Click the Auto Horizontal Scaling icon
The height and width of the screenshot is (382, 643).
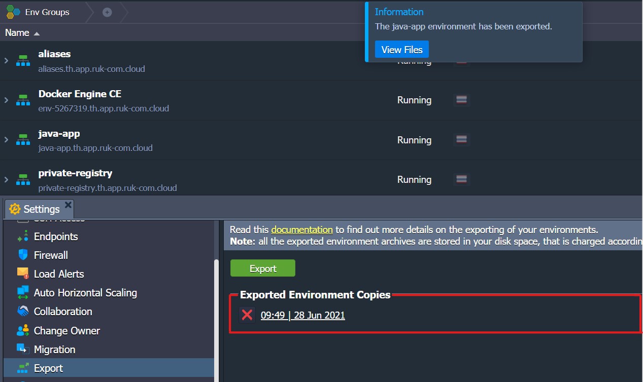click(x=23, y=293)
